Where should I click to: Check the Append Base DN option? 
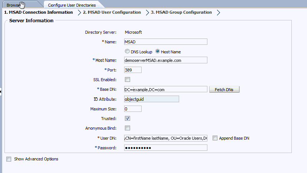(215, 138)
